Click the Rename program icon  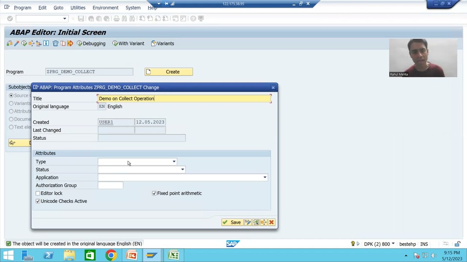point(70,43)
